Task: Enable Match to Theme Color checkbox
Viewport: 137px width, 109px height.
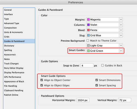Action: coord(88,41)
